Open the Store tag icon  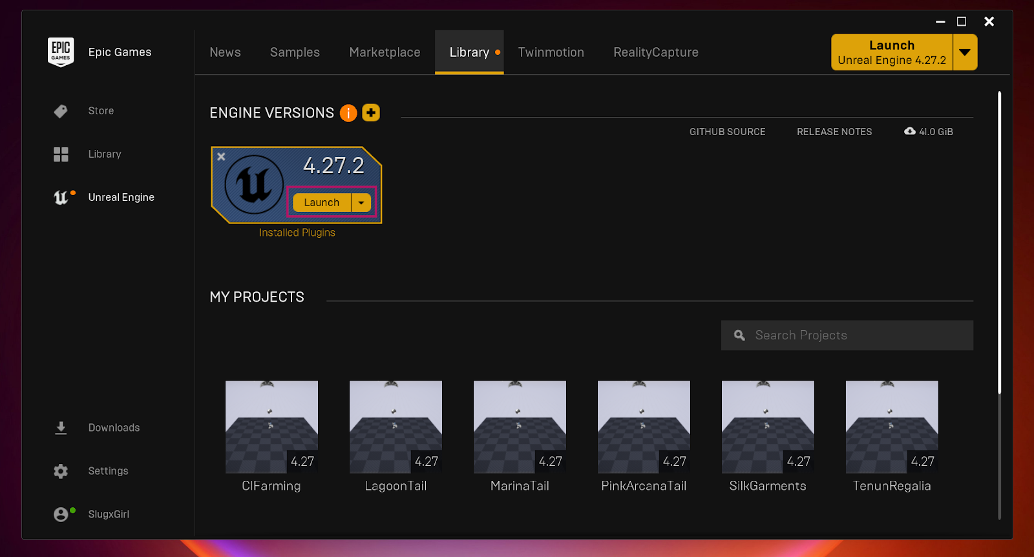[61, 111]
